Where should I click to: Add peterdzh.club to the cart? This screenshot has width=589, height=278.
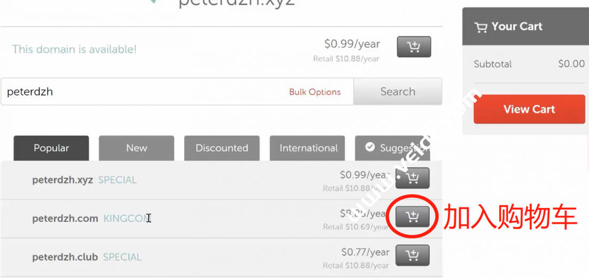click(x=413, y=256)
